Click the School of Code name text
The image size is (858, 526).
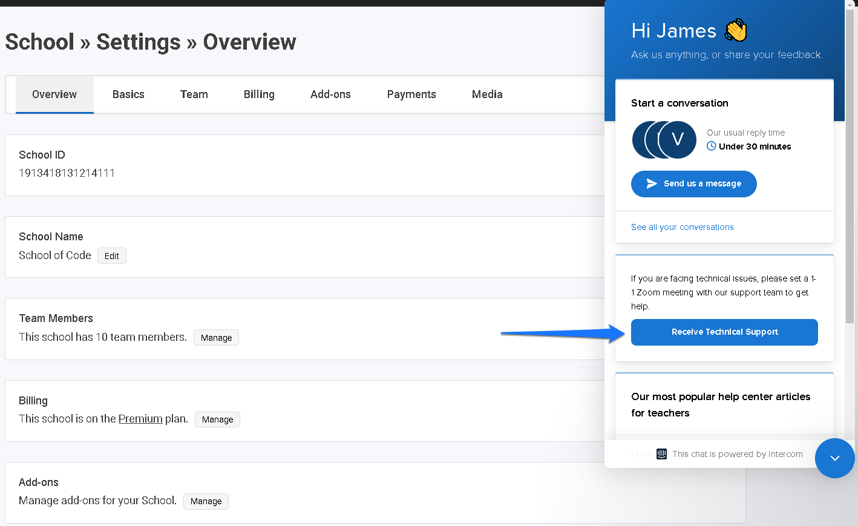pos(55,255)
